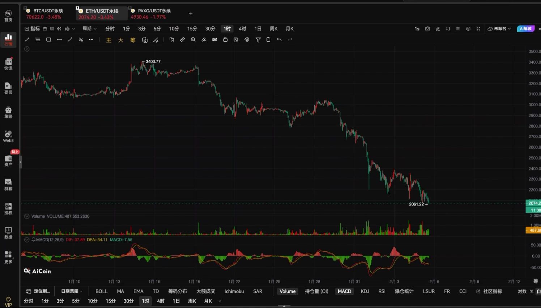
Task: Expand the 周期 period dropdown
Action: pos(89,29)
